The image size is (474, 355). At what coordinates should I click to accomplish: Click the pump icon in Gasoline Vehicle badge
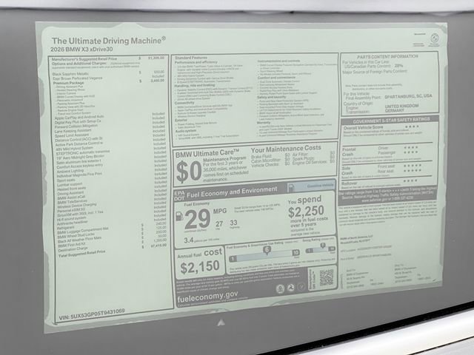coord(291,188)
